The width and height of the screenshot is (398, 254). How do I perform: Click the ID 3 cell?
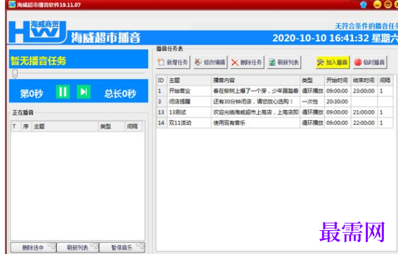click(161, 102)
